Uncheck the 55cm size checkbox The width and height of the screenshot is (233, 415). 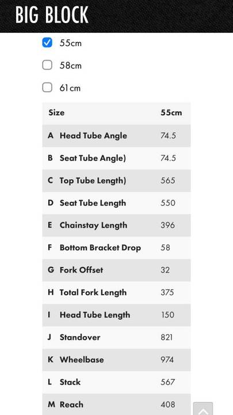click(x=47, y=43)
